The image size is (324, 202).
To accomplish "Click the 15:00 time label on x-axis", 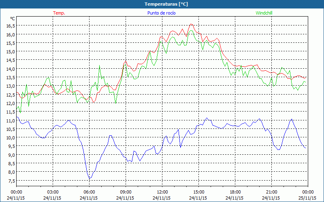I will (x=199, y=192).
